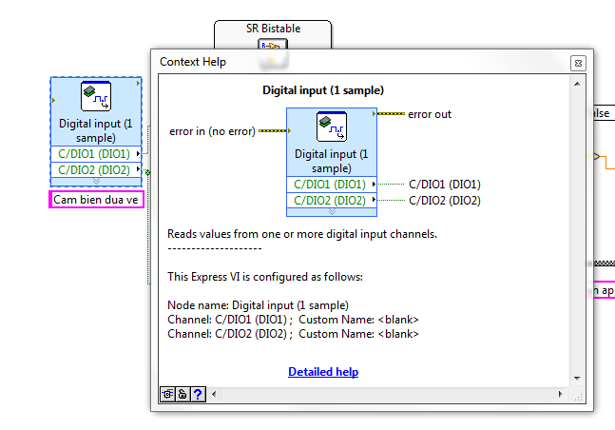Click the 'error out' terminal in help diagram
This screenshot has width=615, height=430.
pyautogui.click(x=430, y=114)
